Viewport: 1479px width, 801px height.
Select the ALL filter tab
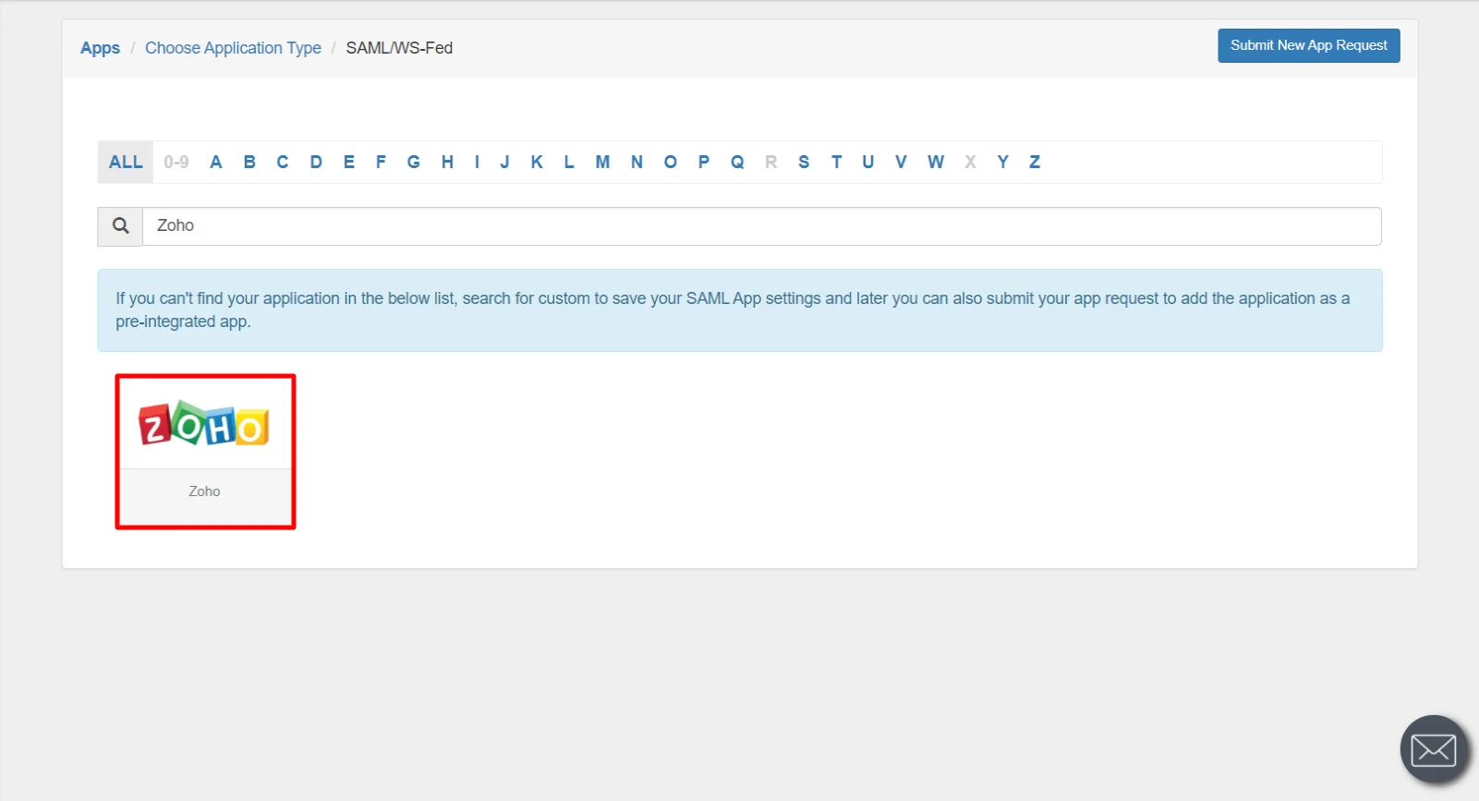126,163
